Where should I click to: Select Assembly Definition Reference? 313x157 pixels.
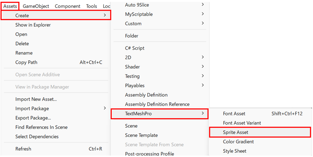coord(157,104)
